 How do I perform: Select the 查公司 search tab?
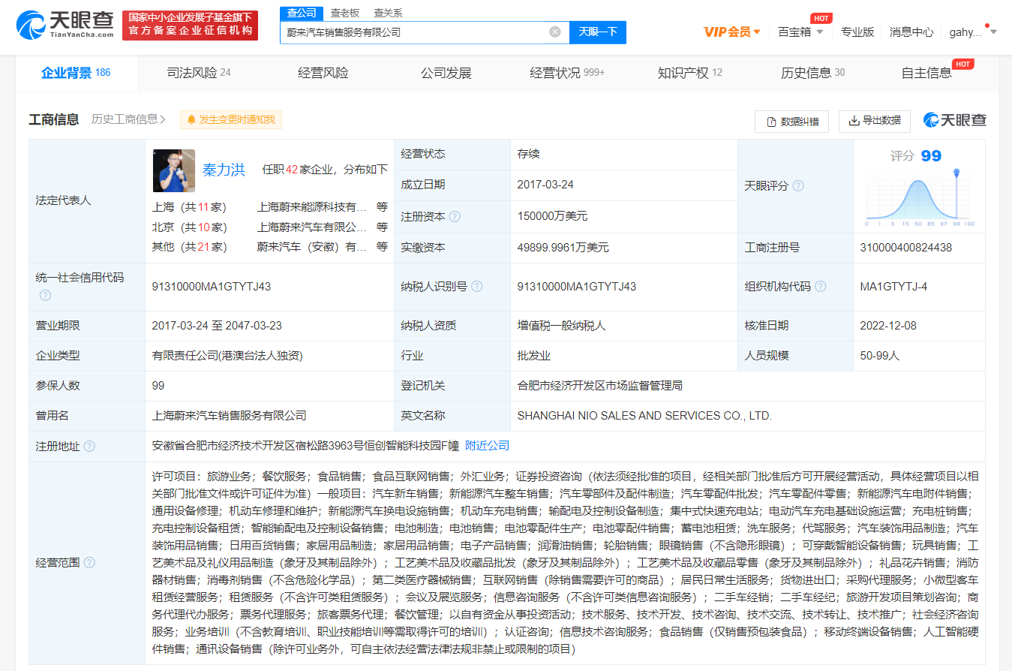coord(302,13)
